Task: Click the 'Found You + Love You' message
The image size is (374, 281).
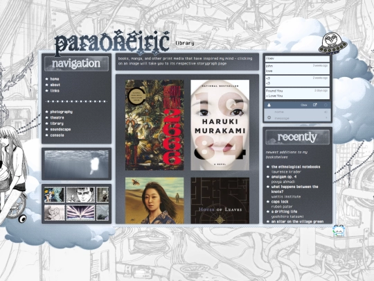Action: (297, 94)
